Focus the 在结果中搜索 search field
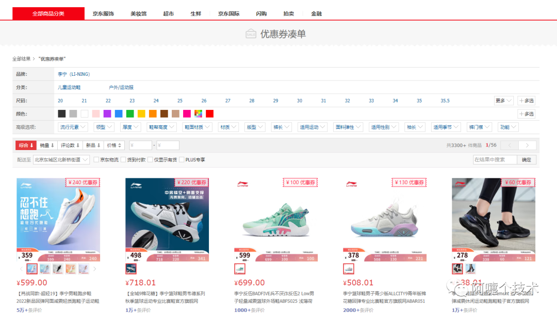This screenshot has height=313, width=557. (x=495, y=160)
